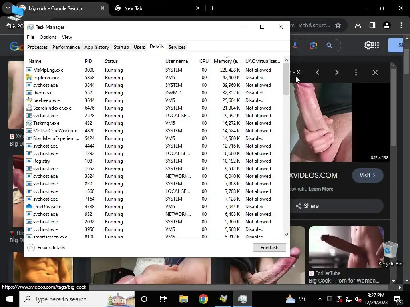The width and height of the screenshot is (410, 307).
Task: Click the BeeBEEP taskbar icon
Action: (223, 299)
